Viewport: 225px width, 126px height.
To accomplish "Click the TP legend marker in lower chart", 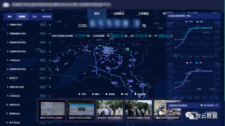I will [x=187, y=63].
